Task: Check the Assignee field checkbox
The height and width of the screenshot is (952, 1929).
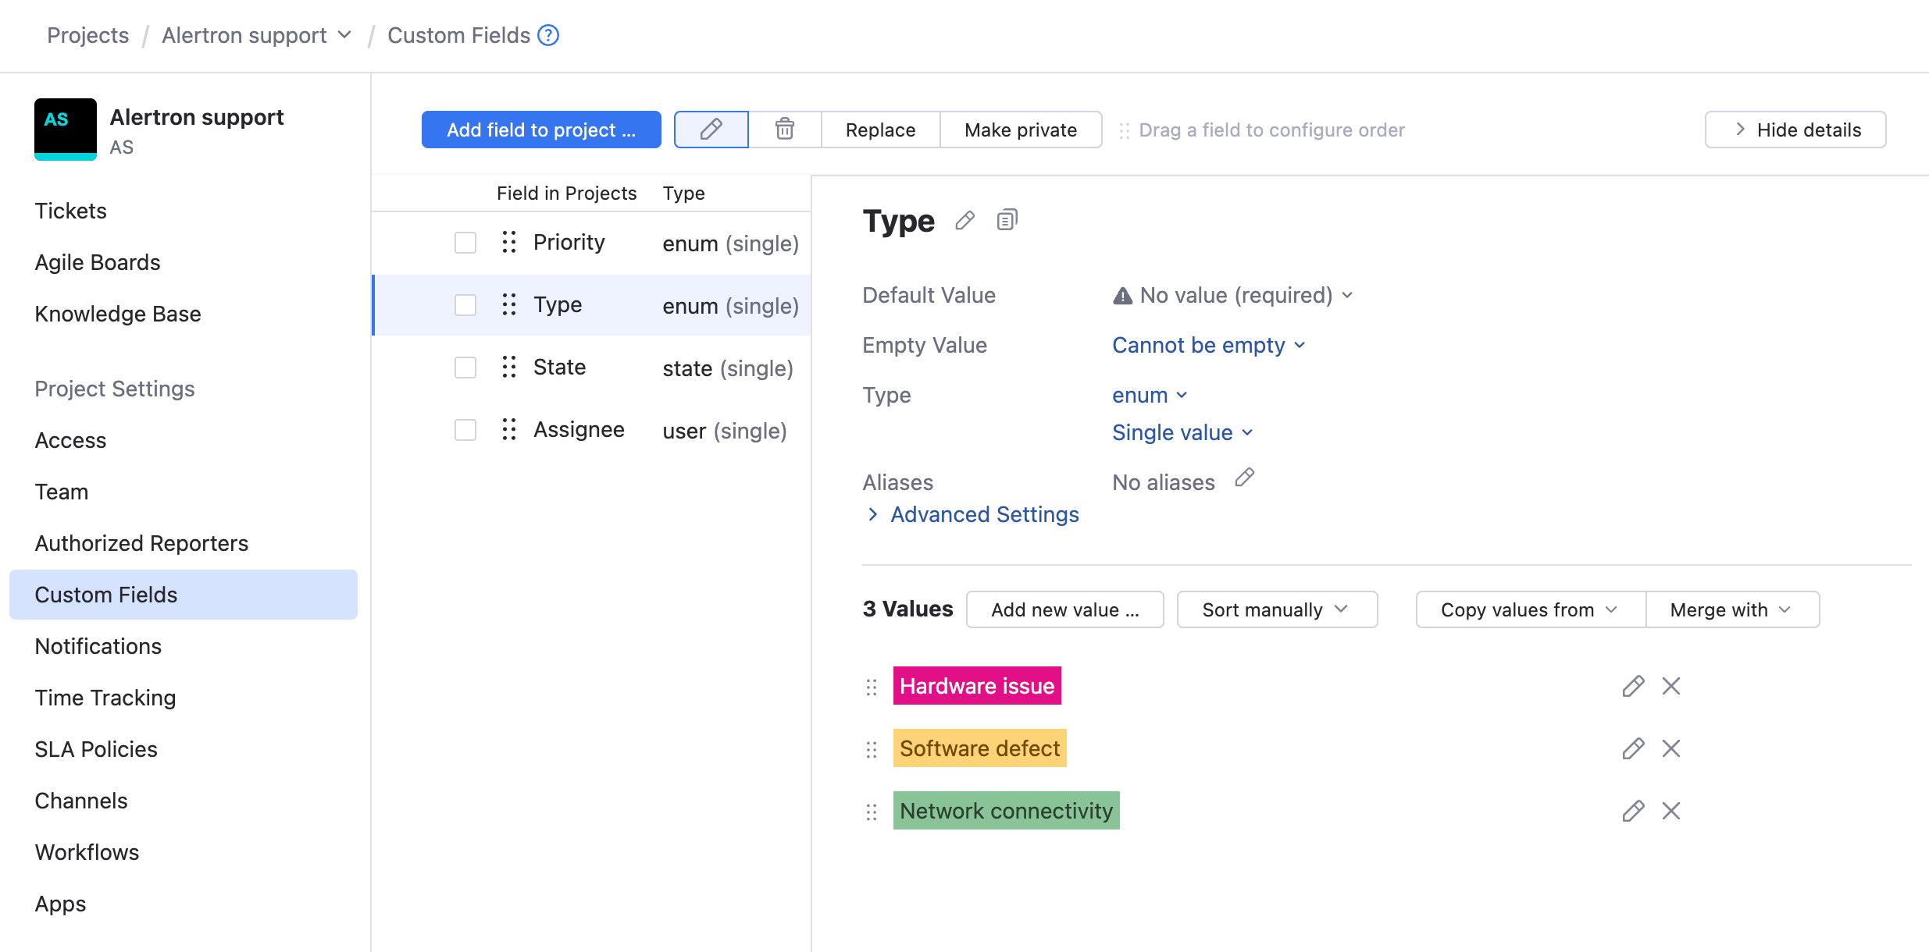Action: tap(465, 430)
